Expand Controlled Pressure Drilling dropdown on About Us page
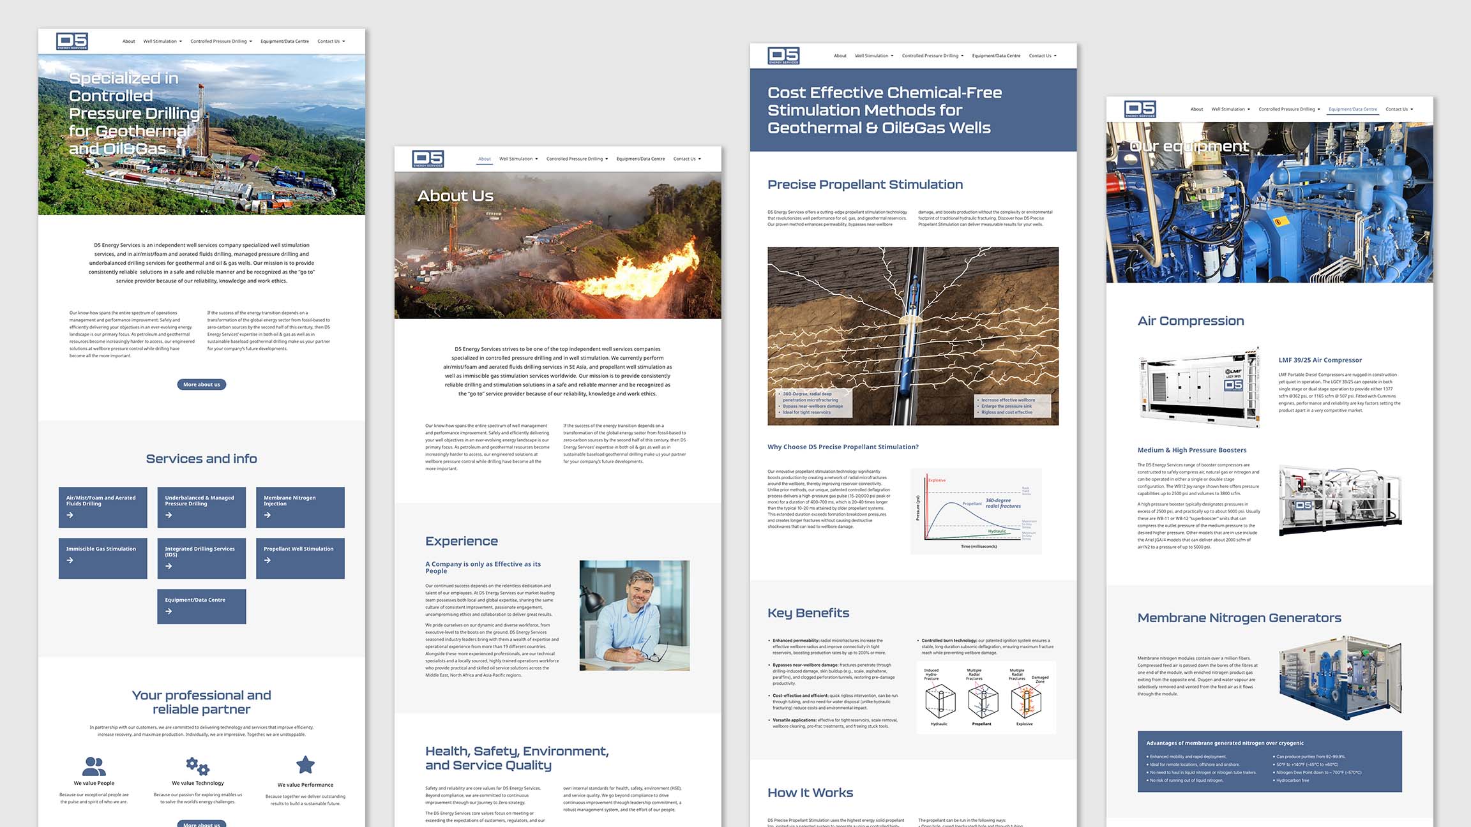The height and width of the screenshot is (827, 1471). [577, 159]
